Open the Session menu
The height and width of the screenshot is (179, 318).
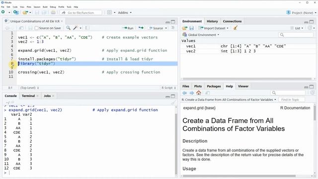tap(37, 7)
